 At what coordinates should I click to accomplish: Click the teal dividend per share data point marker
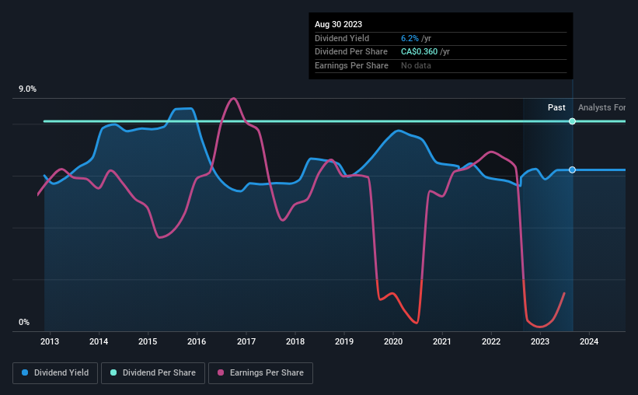pos(572,121)
